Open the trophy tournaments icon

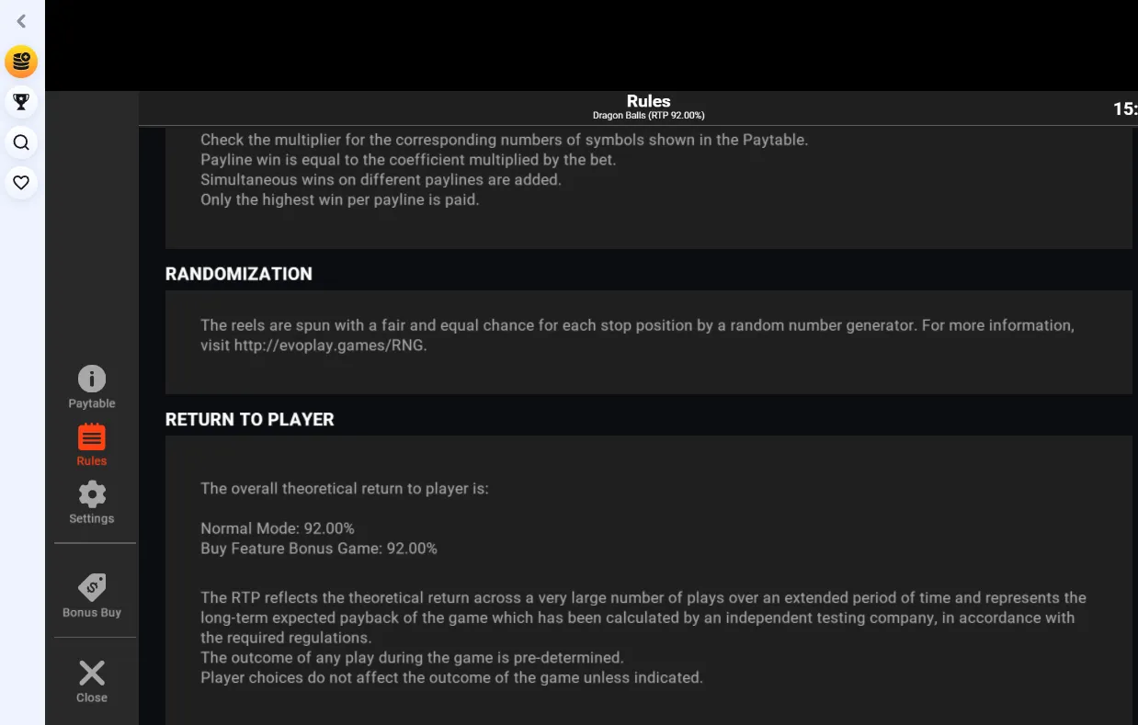pyautogui.click(x=21, y=101)
